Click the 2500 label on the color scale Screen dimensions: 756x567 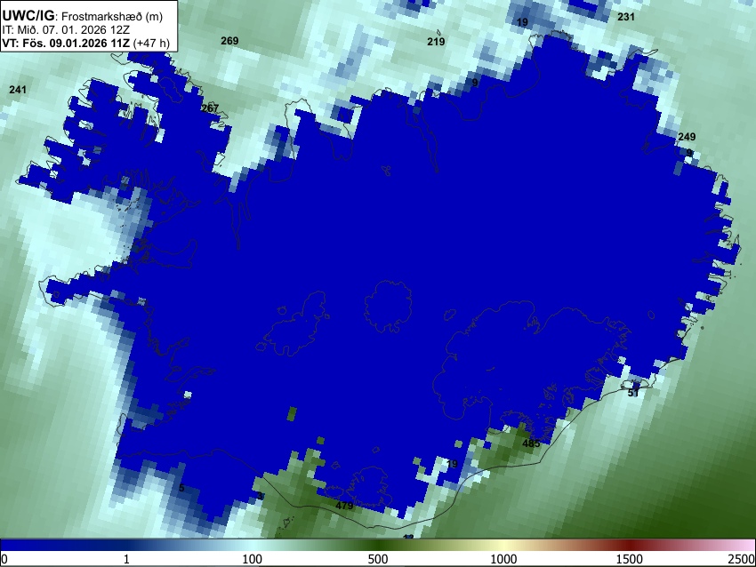click(742, 559)
